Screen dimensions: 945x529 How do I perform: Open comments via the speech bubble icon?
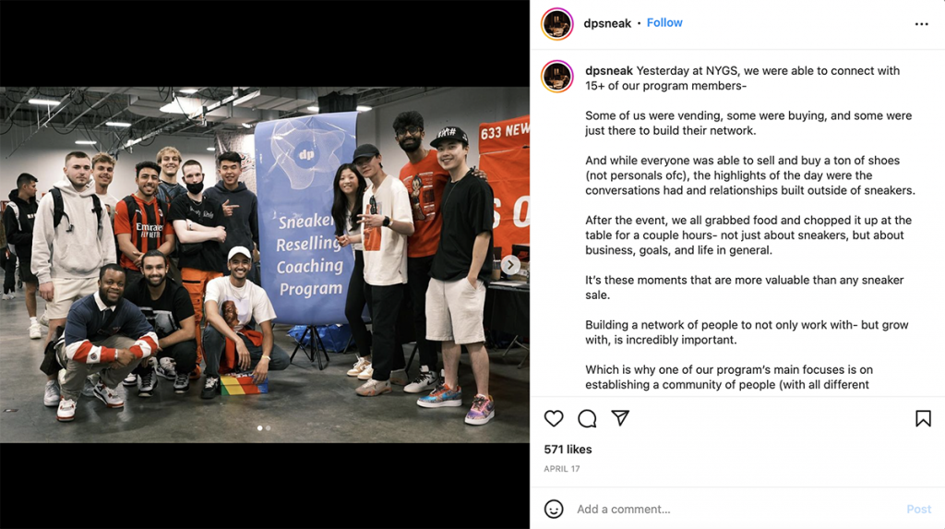pos(587,418)
